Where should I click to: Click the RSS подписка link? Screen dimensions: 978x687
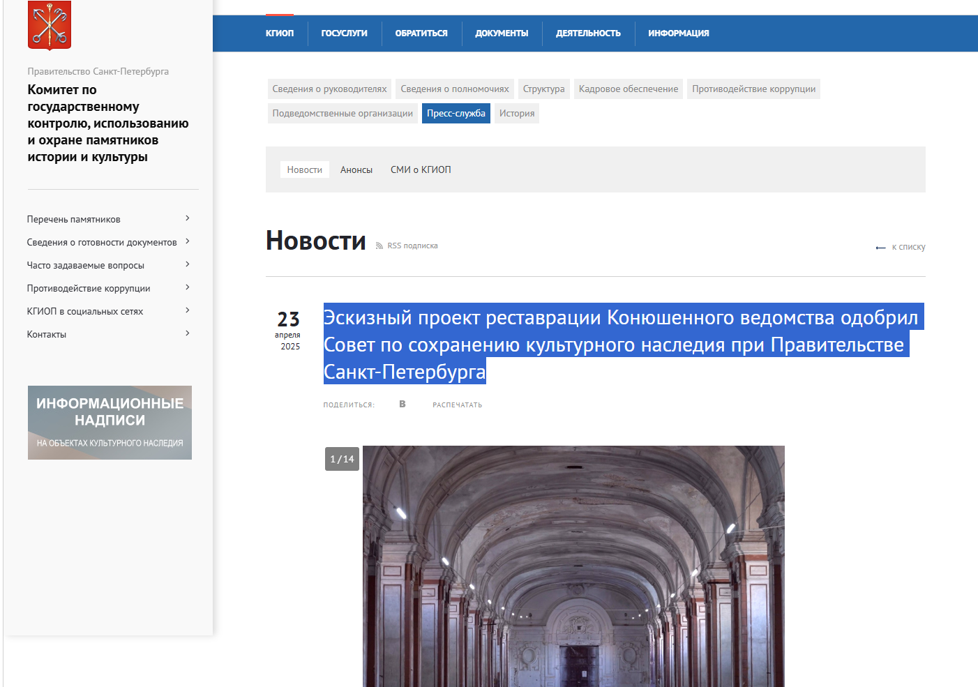pyautogui.click(x=413, y=246)
